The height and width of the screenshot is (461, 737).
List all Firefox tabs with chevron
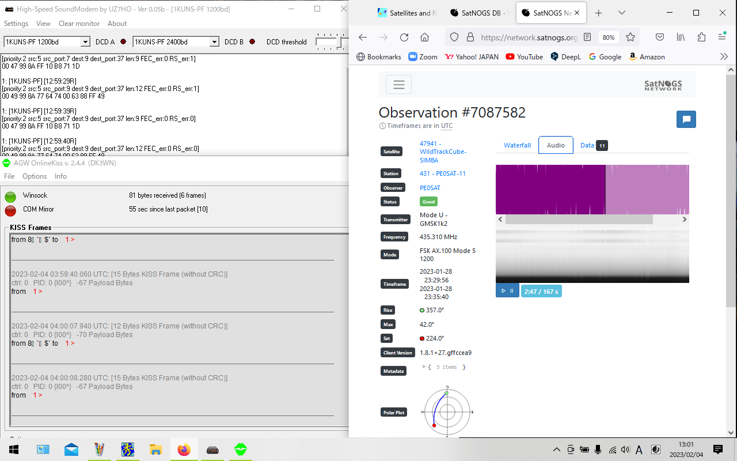click(x=622, y=13)
